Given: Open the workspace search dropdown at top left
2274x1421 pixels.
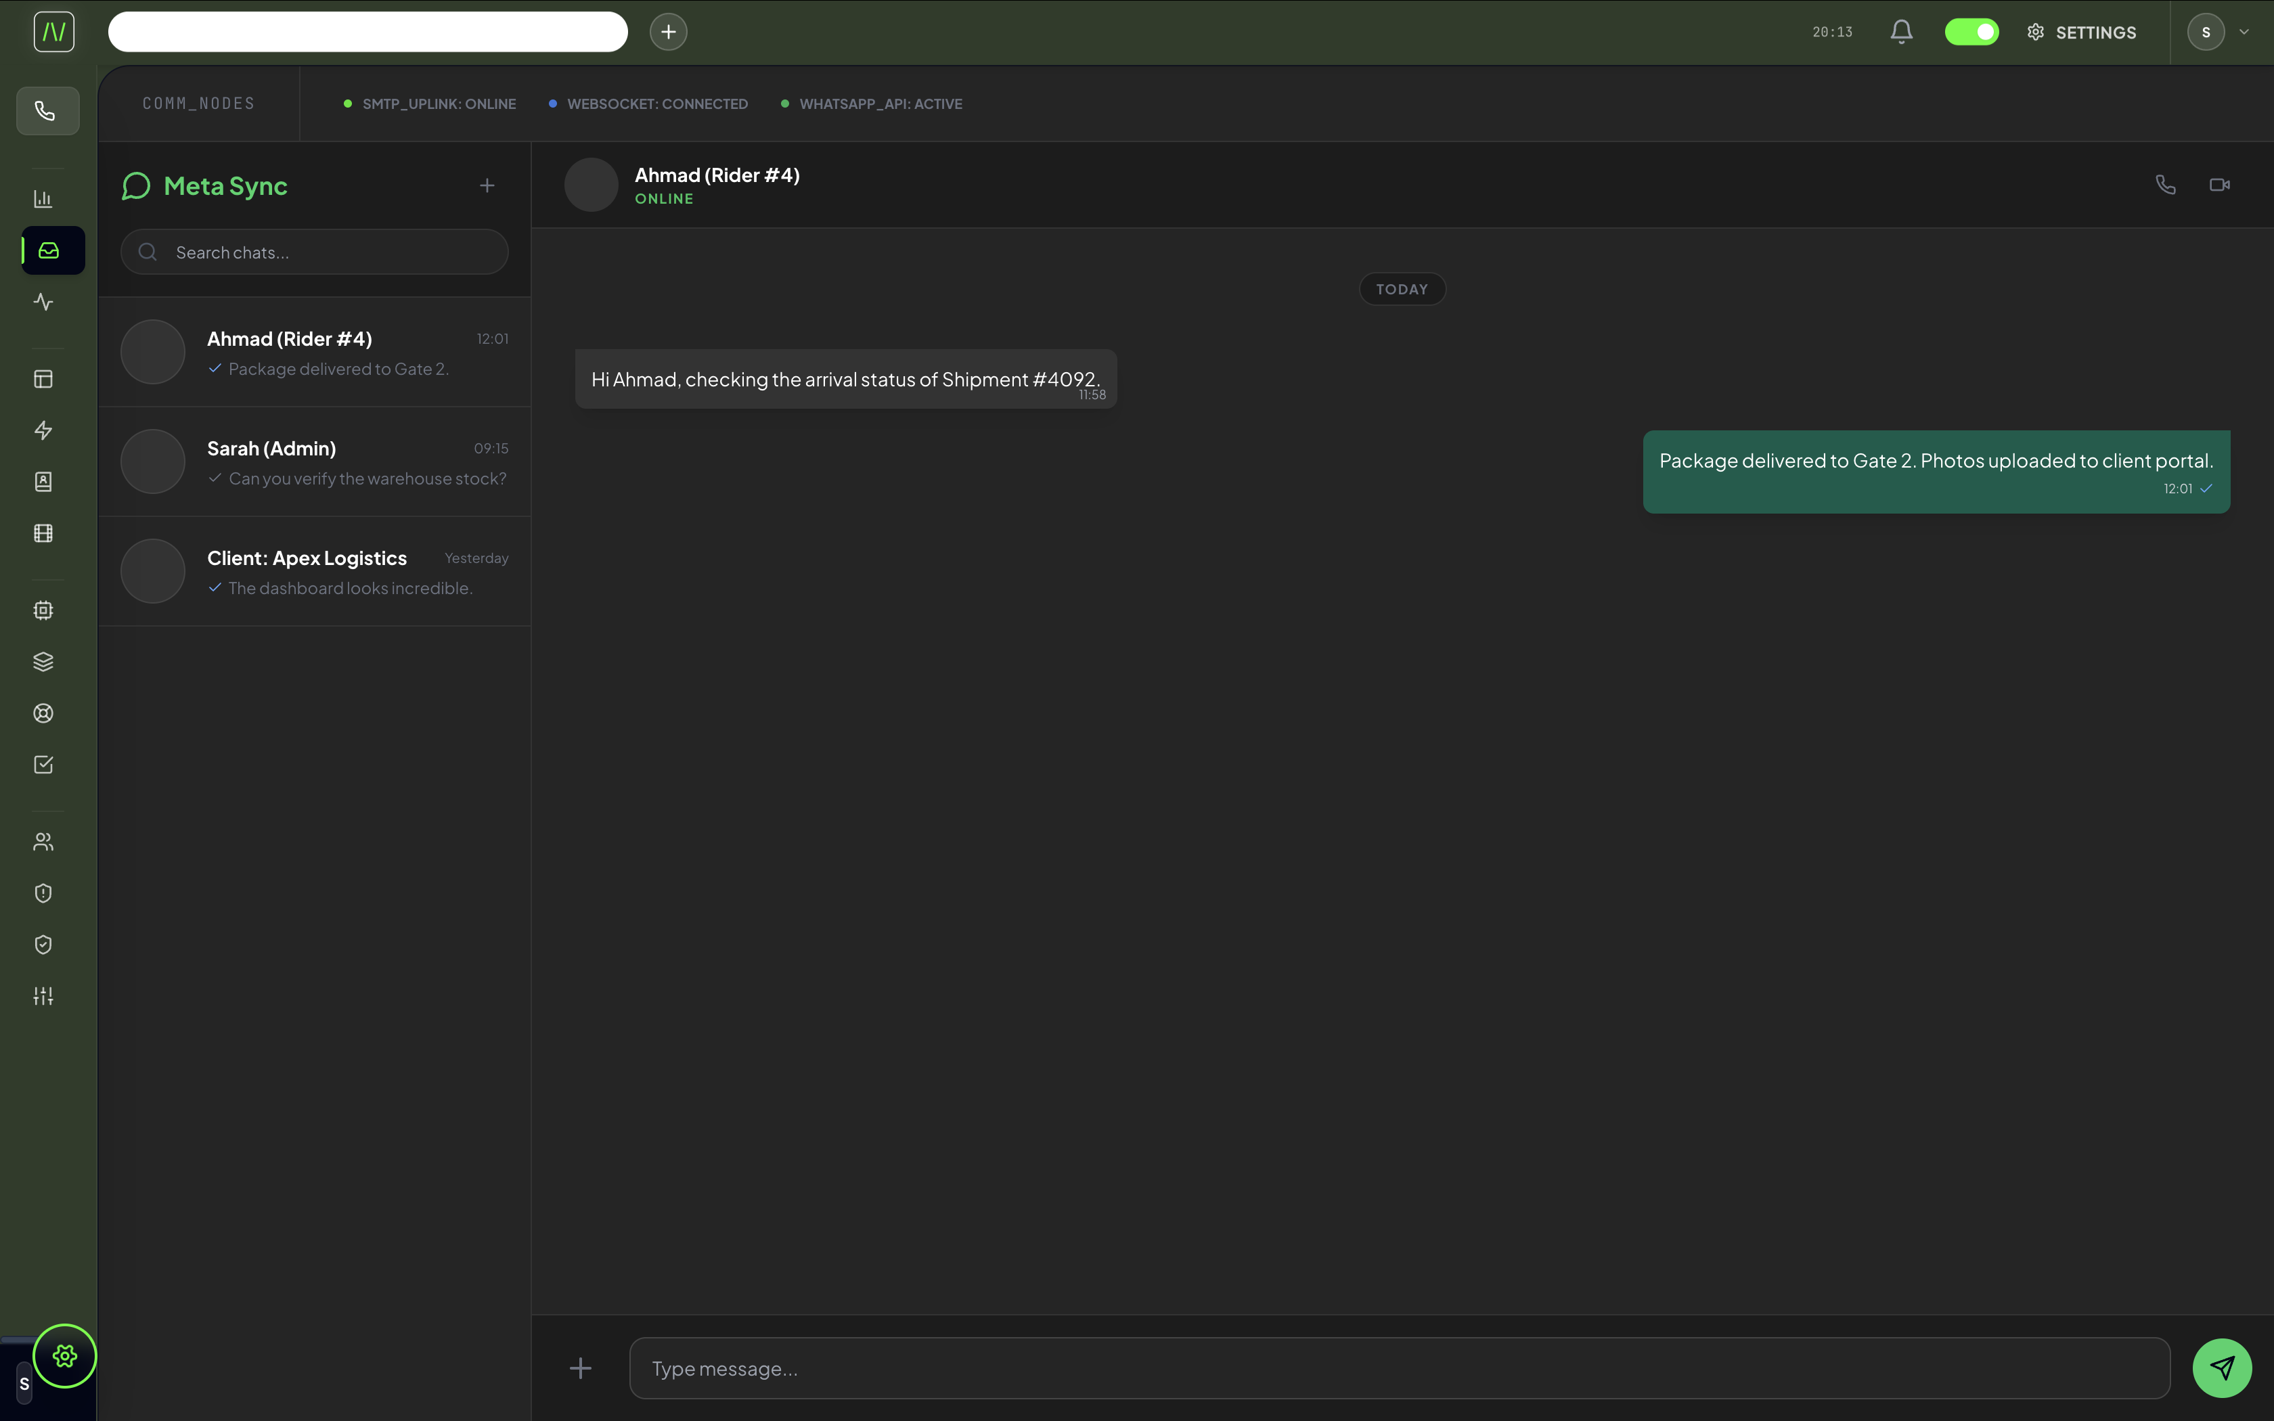Looking at the screenshot, I should [367, 31].
